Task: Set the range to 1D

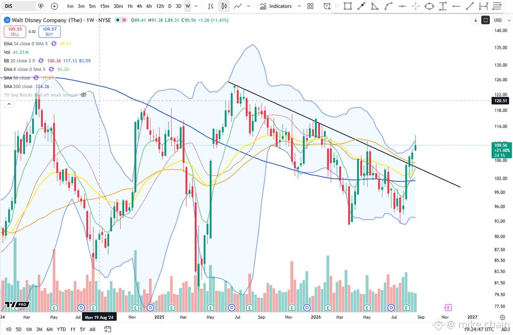Action: tap(9, 329)
